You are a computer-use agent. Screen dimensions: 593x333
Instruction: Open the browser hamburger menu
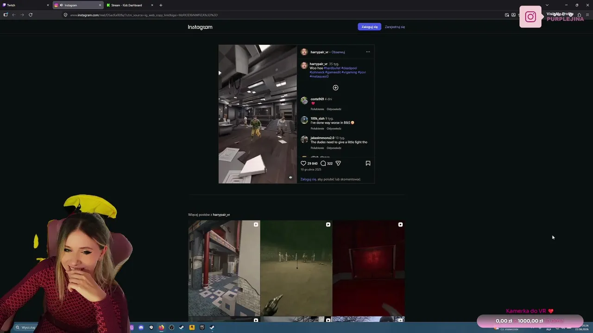pyautogui.click(x=587, y=15)
